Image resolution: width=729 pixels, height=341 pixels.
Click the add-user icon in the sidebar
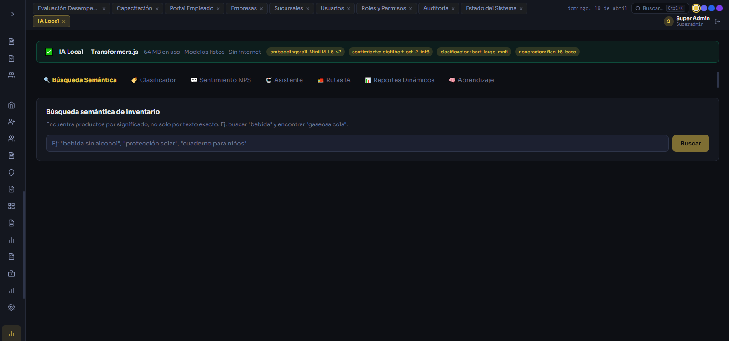(11, 122)
